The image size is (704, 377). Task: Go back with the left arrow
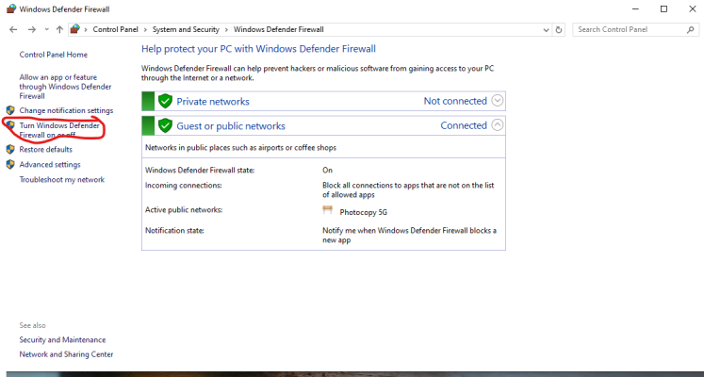13,29
